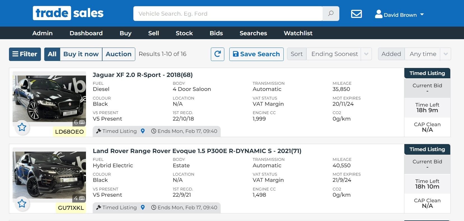
Task: Click Time Left 18h 9m on Jaguar
Action: pos(427,108)
